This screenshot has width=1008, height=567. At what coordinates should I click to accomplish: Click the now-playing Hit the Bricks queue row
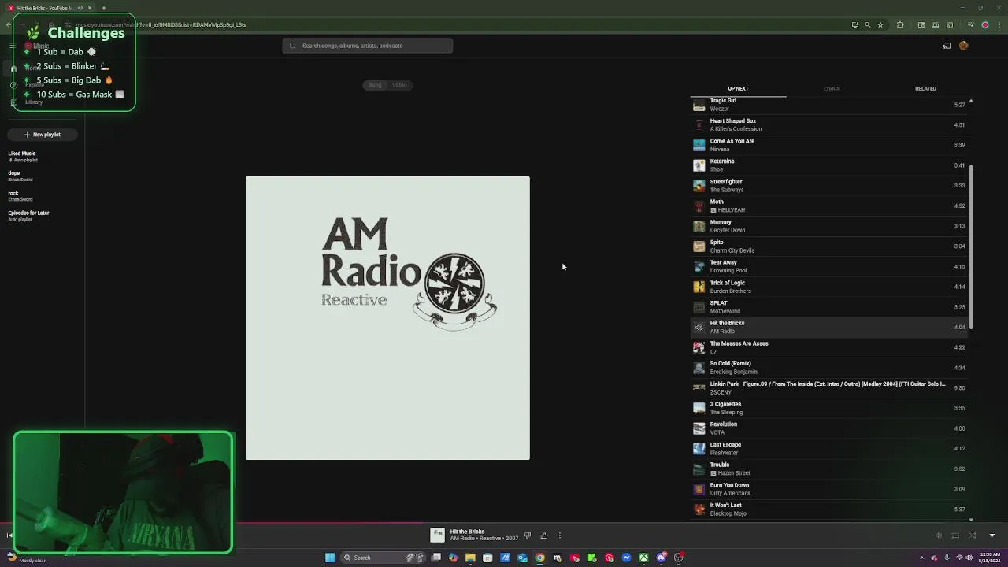click(830, 327)
